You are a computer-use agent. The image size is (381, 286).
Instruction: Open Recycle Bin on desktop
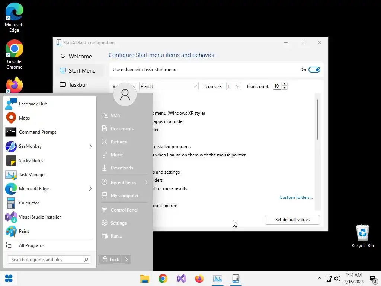pos(362,236)
